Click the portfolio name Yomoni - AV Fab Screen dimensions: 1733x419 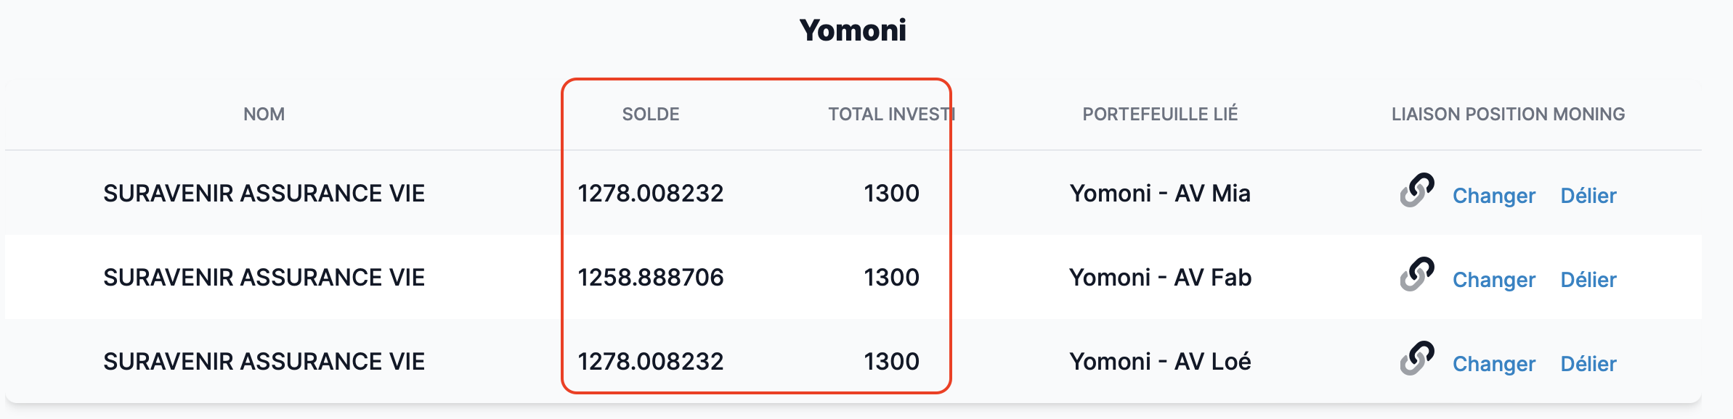(1160, 278)
